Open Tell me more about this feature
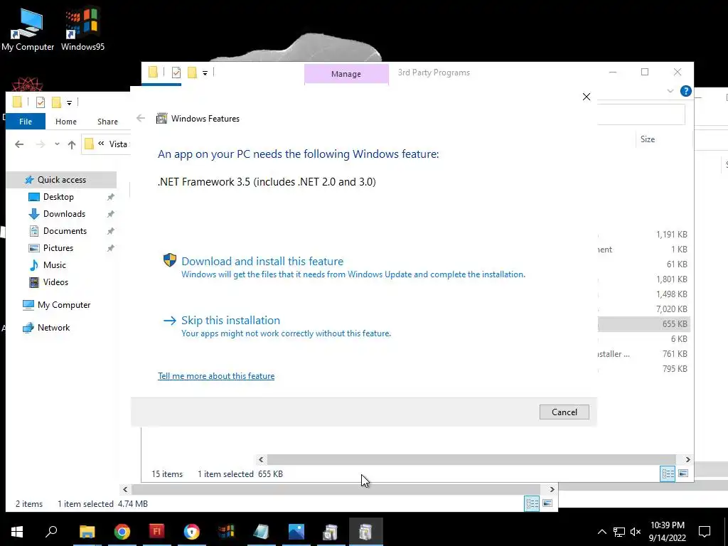Screen dimensions: 728x546 point(216,376)
